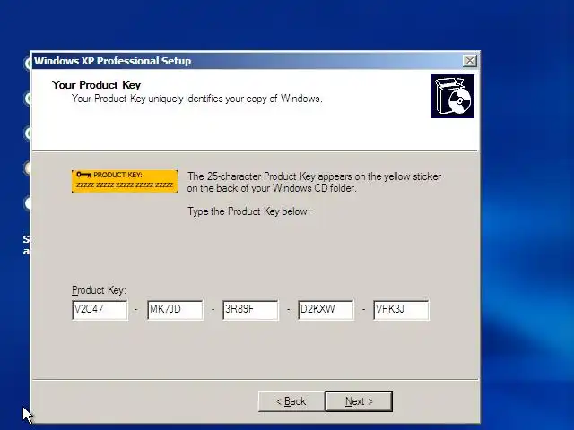Select first product key field V2C47

(100, 310)
